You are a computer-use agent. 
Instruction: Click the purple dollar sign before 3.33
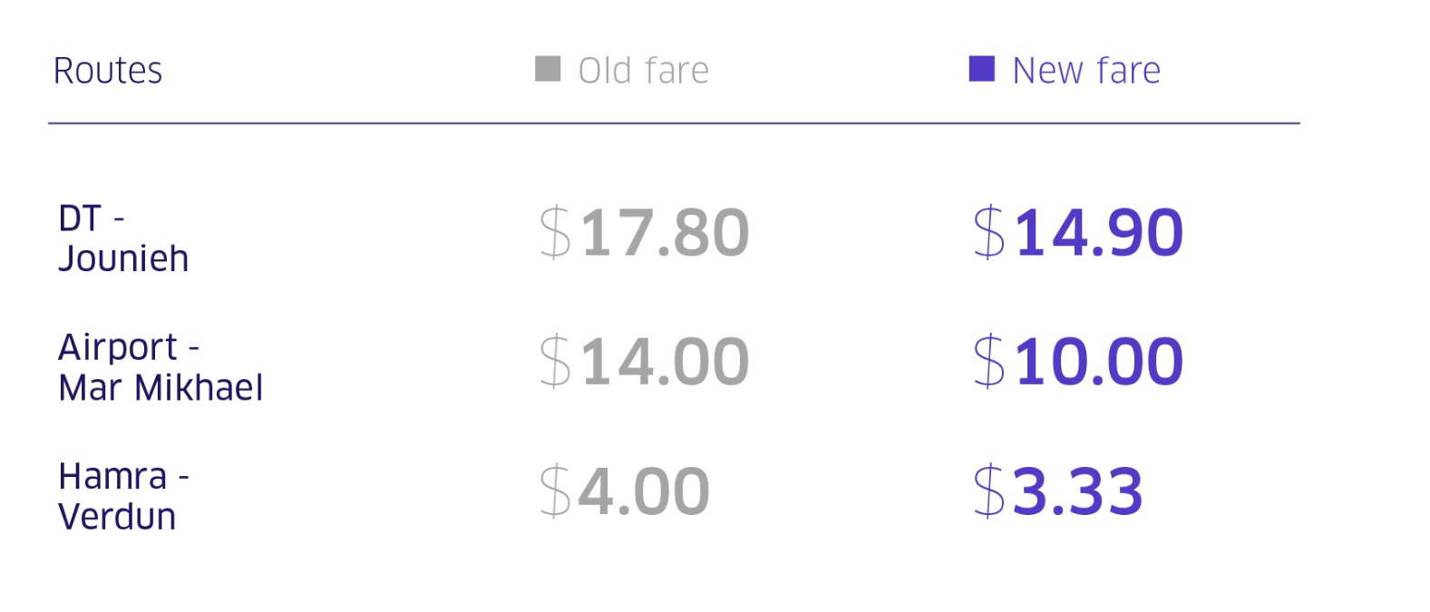pyautogui.click(x=989, y=491)
